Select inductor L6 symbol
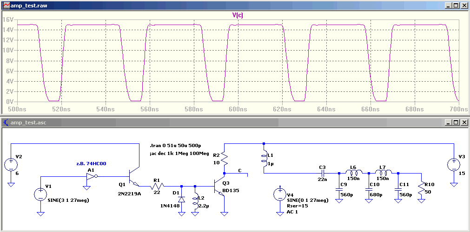 point(354,172)
